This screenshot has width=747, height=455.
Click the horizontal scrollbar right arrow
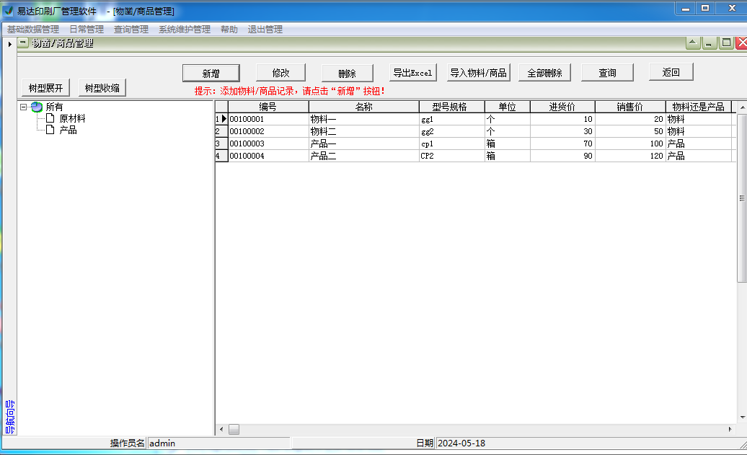click(730, 429)
